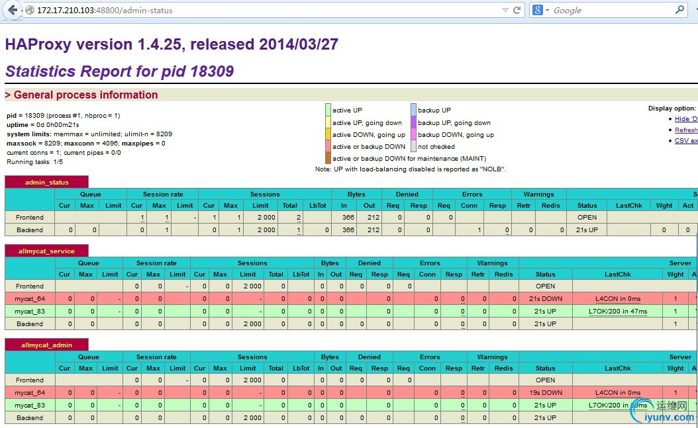
Task: Click the Refresh now link
Action: [x=686, y=130]
